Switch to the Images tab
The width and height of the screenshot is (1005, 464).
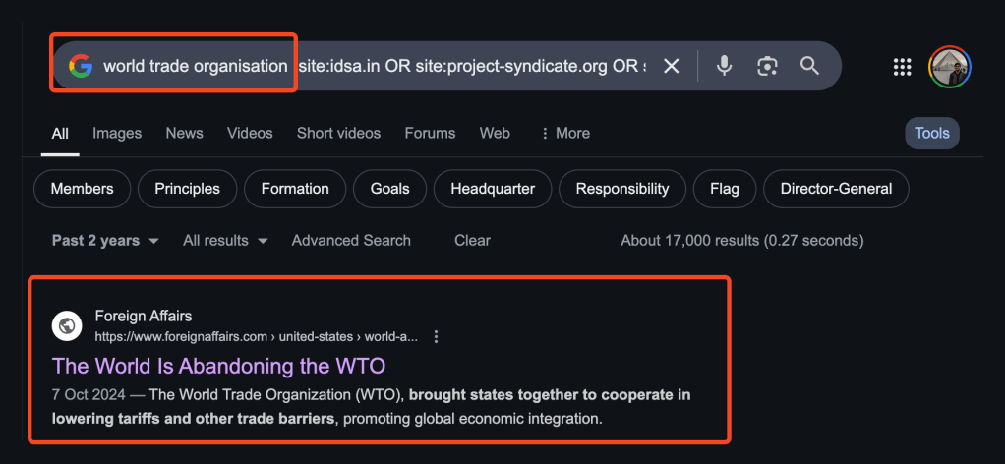pos(117,133)
